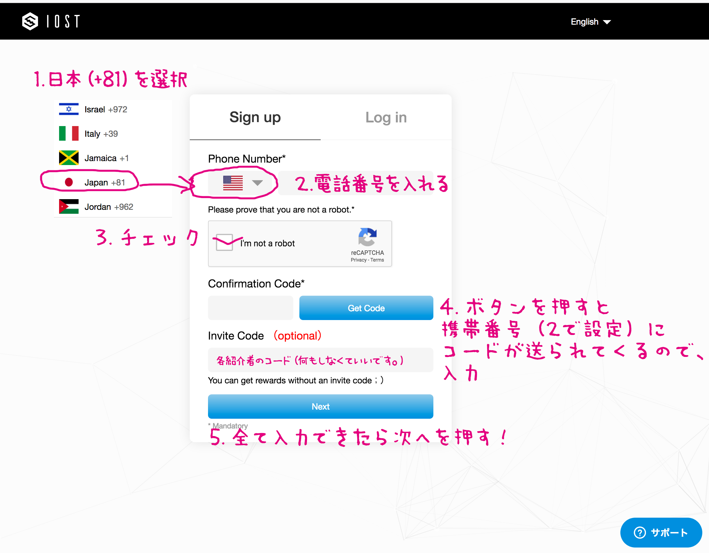The image size is (709, 553).
Task: Click the Confirmation Code input field
Action: coord(250,308)
